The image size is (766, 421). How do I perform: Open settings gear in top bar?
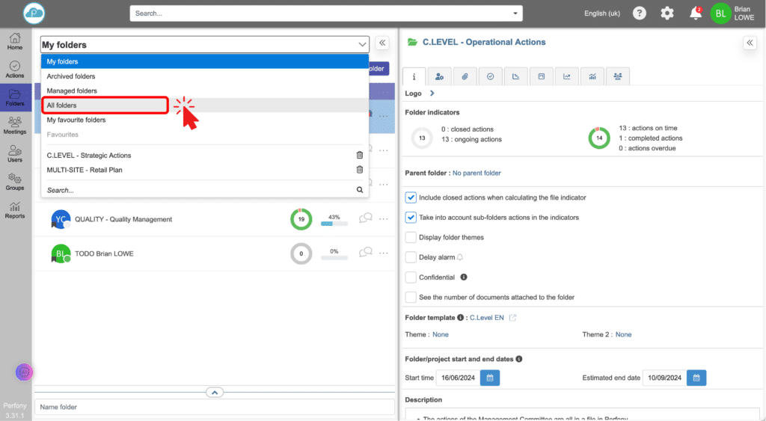click(x=667, y=13)
